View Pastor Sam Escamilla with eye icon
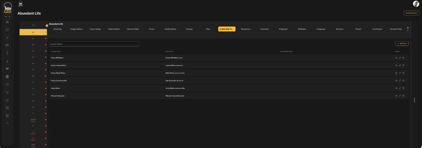The image size is (422, 148). 396,81
